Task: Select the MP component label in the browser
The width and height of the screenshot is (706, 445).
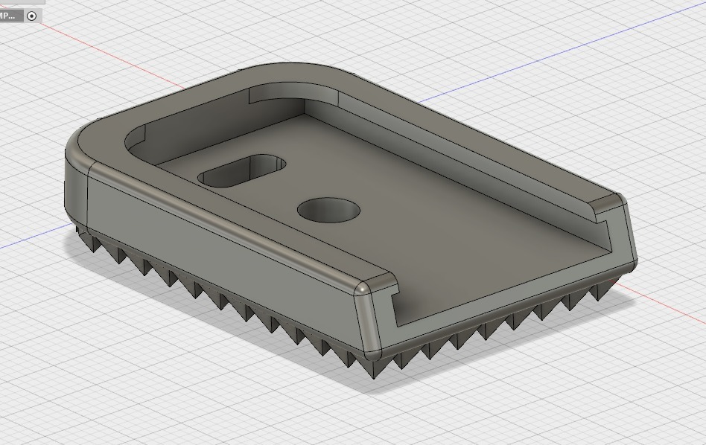Action: pyautogui.click(x=7, y=16)
